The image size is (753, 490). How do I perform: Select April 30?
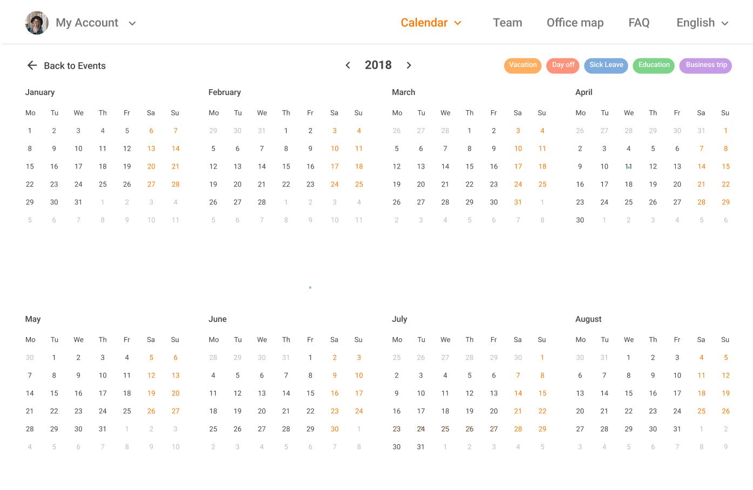tap(580, 220)
